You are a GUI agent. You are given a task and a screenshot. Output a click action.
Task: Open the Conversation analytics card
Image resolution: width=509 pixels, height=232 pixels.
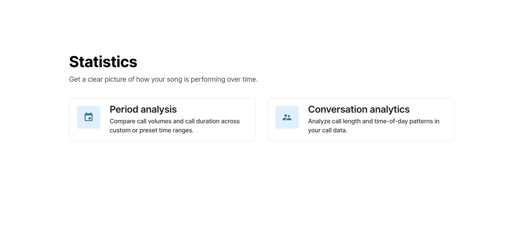pyautogui.click(x=361, y=119)
